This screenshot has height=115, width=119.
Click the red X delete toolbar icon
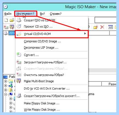pos(102,27)
